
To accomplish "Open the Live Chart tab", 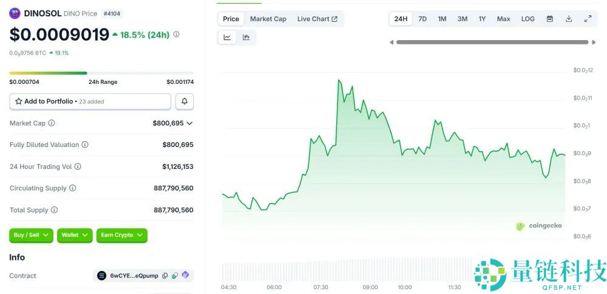I will pyautogui.click(x=317, y=19).
